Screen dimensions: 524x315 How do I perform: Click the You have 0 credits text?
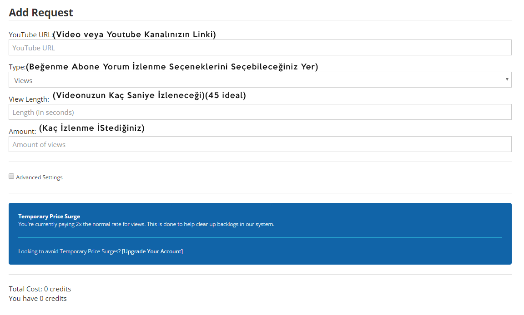(x=38, y=299)
